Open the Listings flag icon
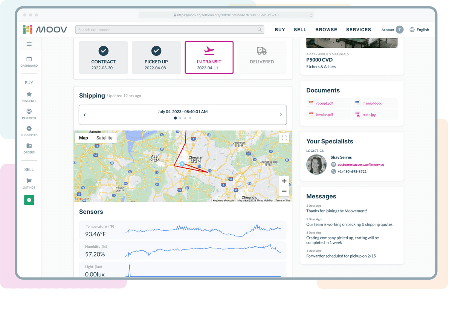Image resolution: width=452 pixels, height=311 pixels. (x=29, y=181)
